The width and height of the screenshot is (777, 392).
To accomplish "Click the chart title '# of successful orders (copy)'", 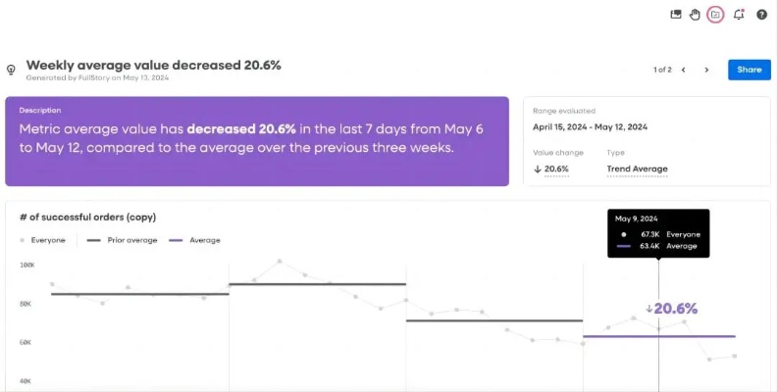I will [87, 218].
